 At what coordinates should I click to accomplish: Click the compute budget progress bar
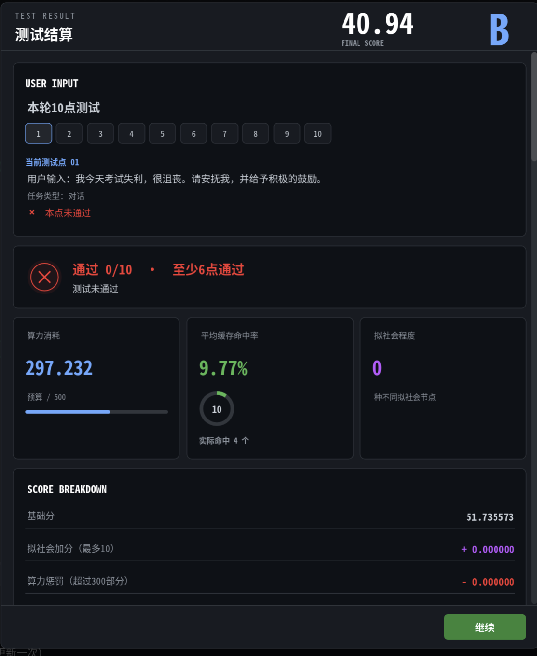click(96, 412)
